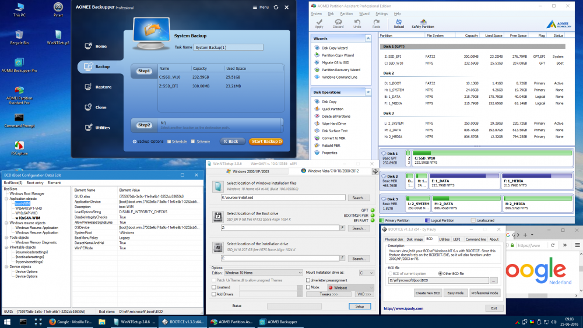Open the FSCapture desktop icon
Screen dimensions: 583x328
(19, 146)
